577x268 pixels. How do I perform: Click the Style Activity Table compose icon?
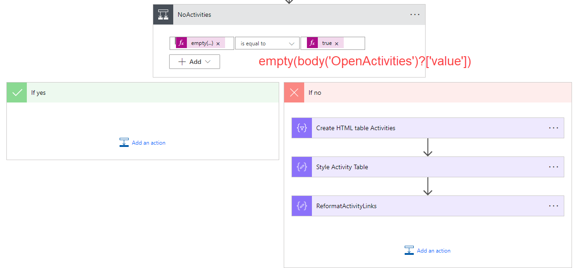[x=301, y=166]
